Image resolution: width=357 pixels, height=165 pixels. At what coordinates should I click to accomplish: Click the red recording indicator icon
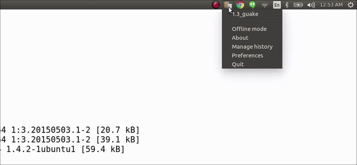pos(216,5)
